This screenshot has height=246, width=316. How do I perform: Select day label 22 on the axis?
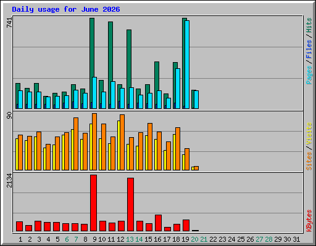click(213, 239)
